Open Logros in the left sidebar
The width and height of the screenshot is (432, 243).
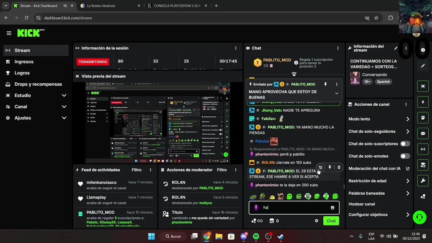36,73
